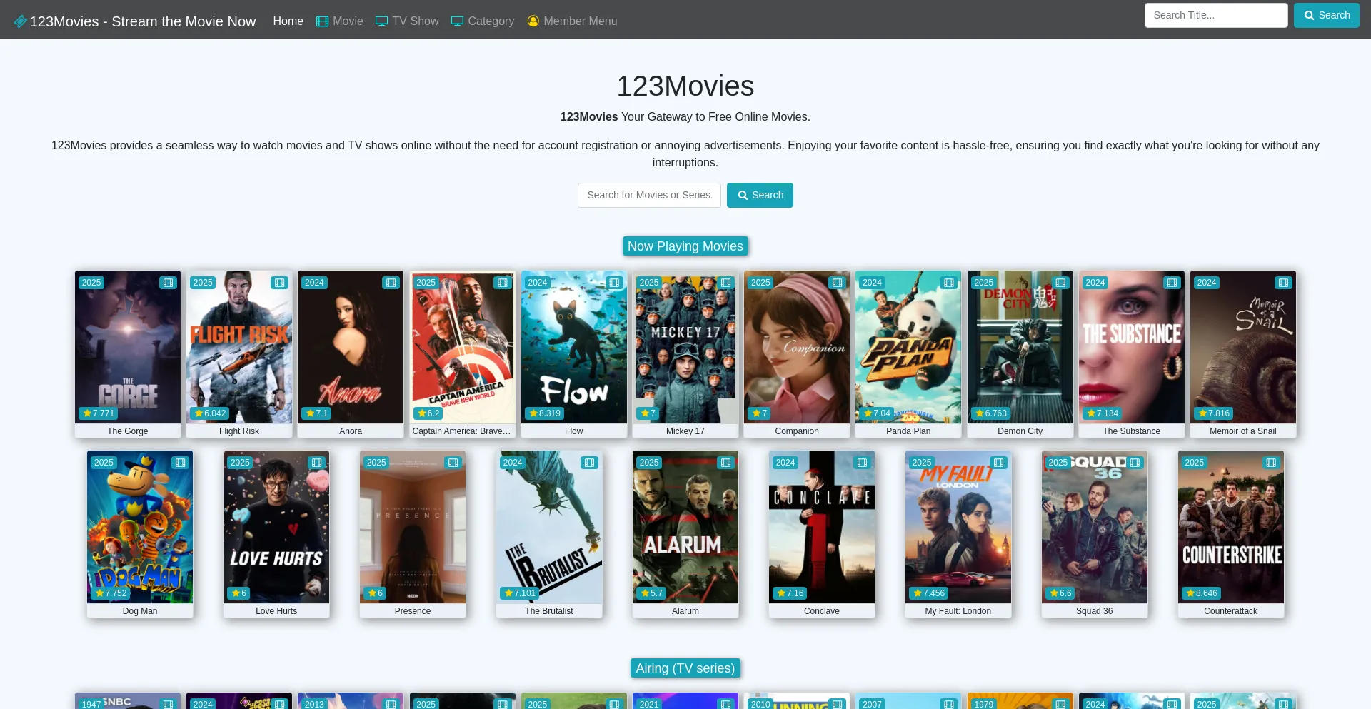1371x709 pixels.
Task: Click film icon on Conclave poster
Action: (x=862, y=463)
